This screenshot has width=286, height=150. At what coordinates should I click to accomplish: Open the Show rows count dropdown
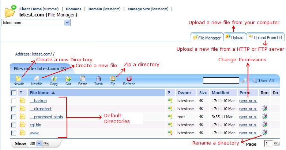[x=35, y=143]
